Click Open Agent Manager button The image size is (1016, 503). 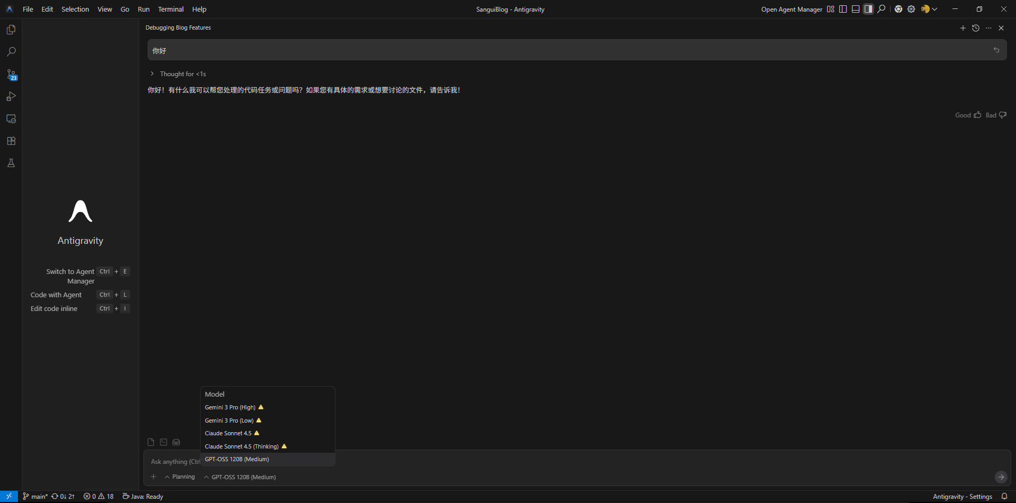pyautogui.click(x=792, y=9)
